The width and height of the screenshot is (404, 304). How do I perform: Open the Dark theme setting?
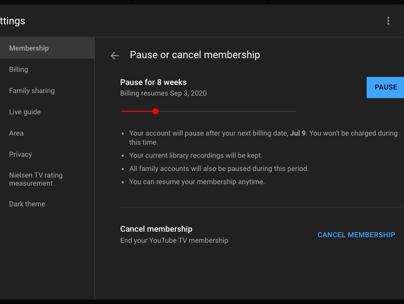coord(27,204)
